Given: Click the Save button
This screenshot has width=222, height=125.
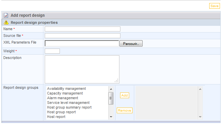Looking at the screenshot, I should tap(215, 6).
